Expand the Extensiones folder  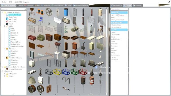click(x=5, y=74)
